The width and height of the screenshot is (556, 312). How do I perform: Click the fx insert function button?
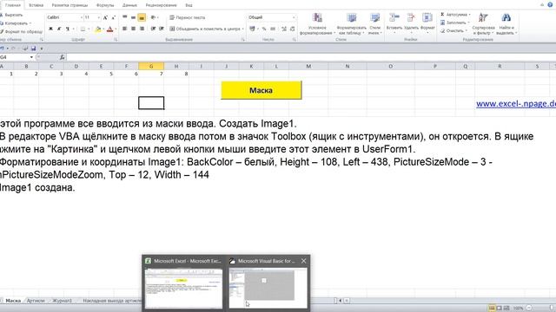[x=62, y=57]
